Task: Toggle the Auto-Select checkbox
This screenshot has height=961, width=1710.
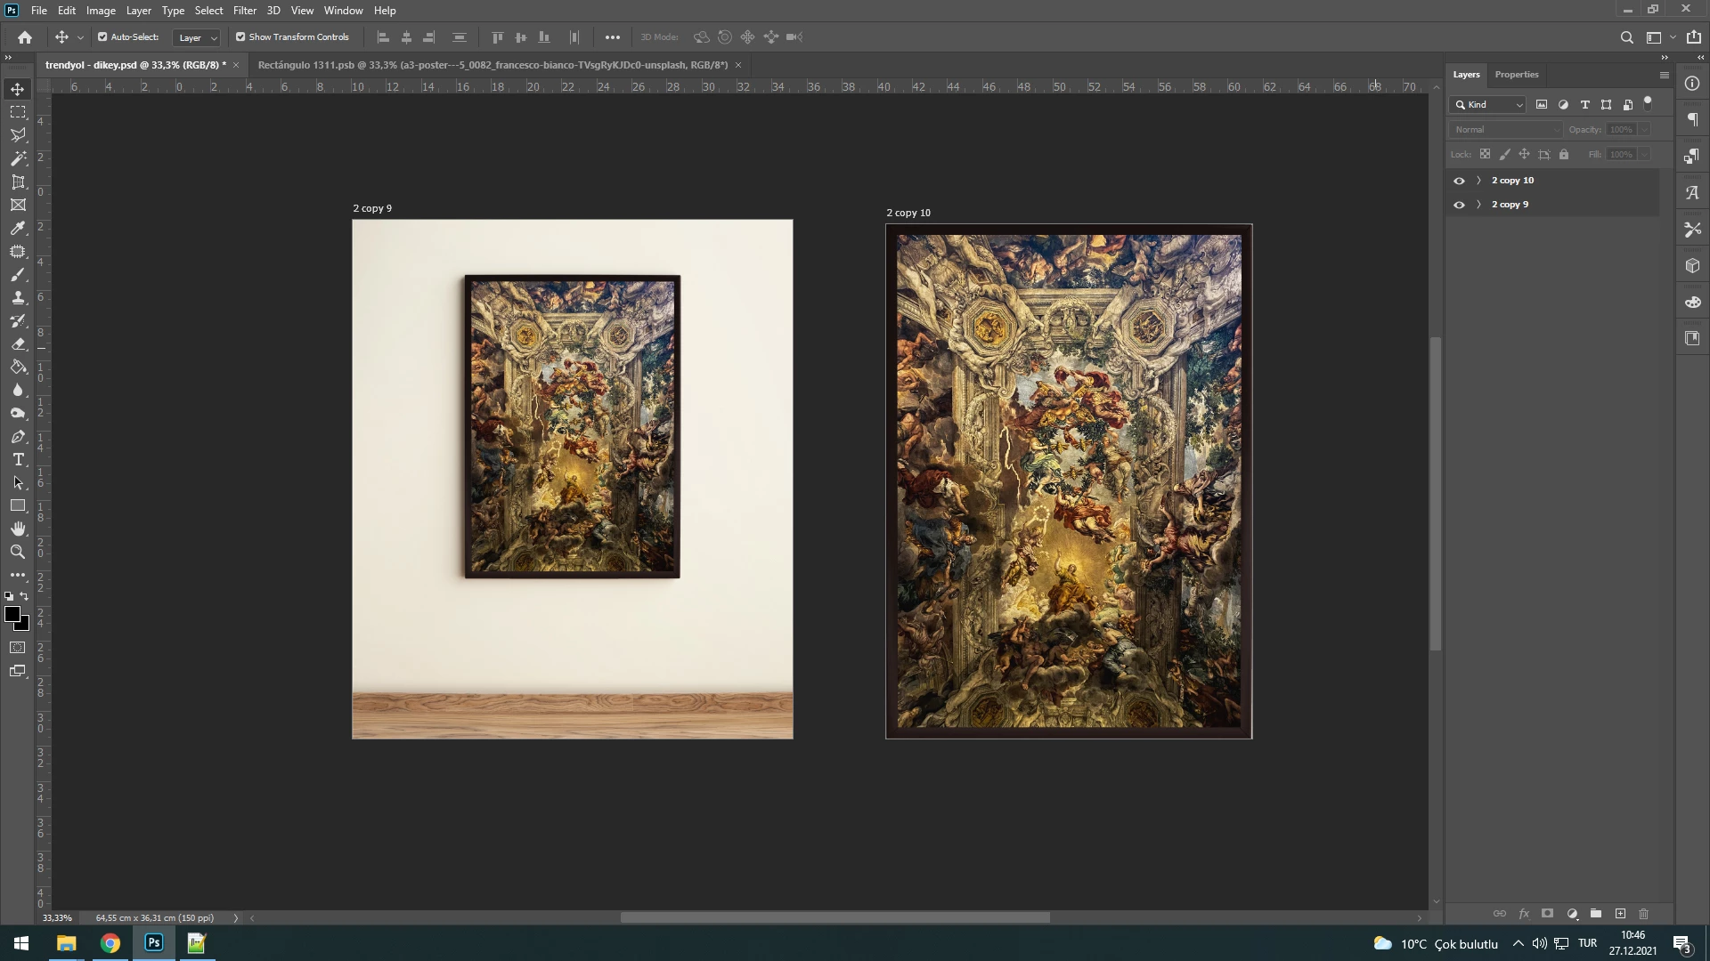Action: (102, 37)
